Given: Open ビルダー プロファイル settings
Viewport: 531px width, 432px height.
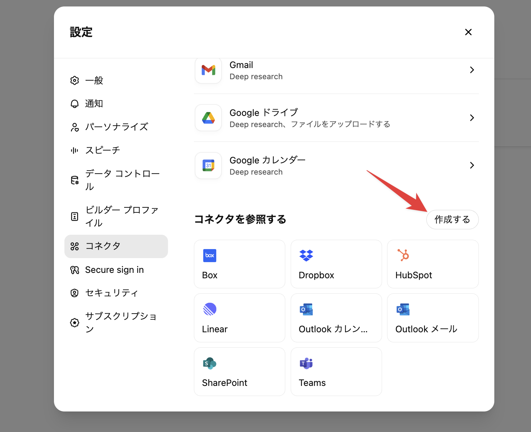Looking at the screenshot, I should tap(116, 216).
